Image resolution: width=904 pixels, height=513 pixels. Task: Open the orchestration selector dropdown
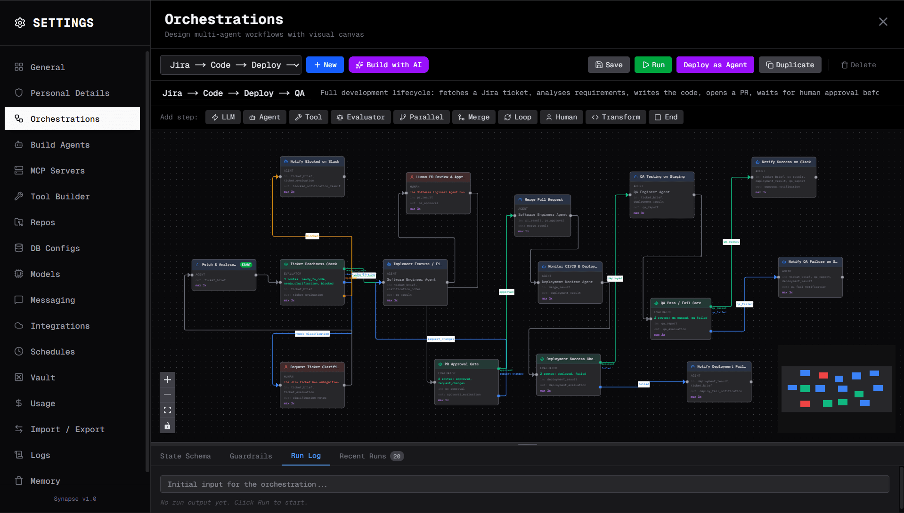point(231,65)
